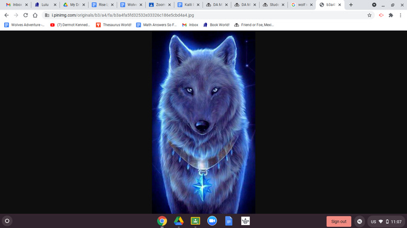
Task: Open Google Classroom from the shelf
Action: (195, 221)
